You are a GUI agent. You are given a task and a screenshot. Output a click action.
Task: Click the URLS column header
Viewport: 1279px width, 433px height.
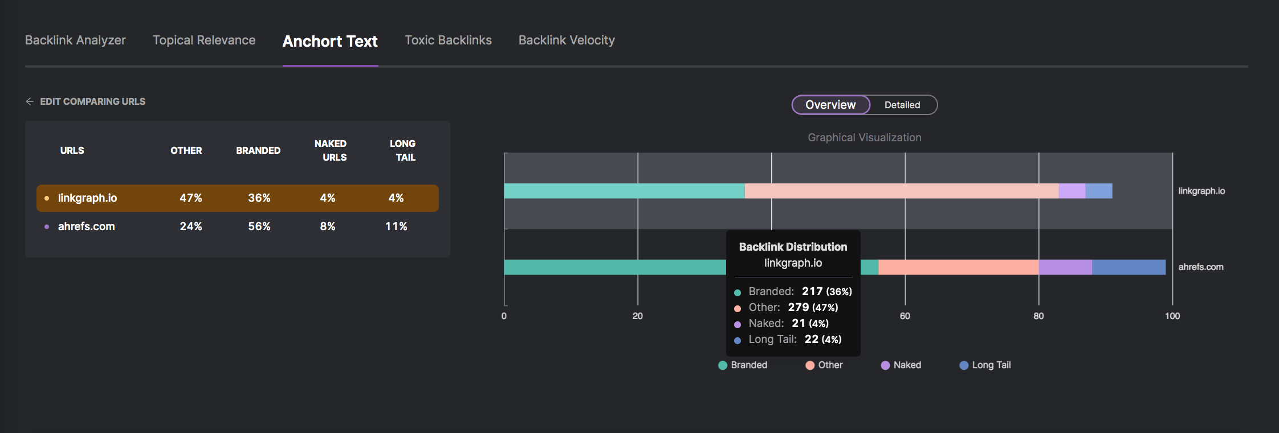(x=72, y=150)
